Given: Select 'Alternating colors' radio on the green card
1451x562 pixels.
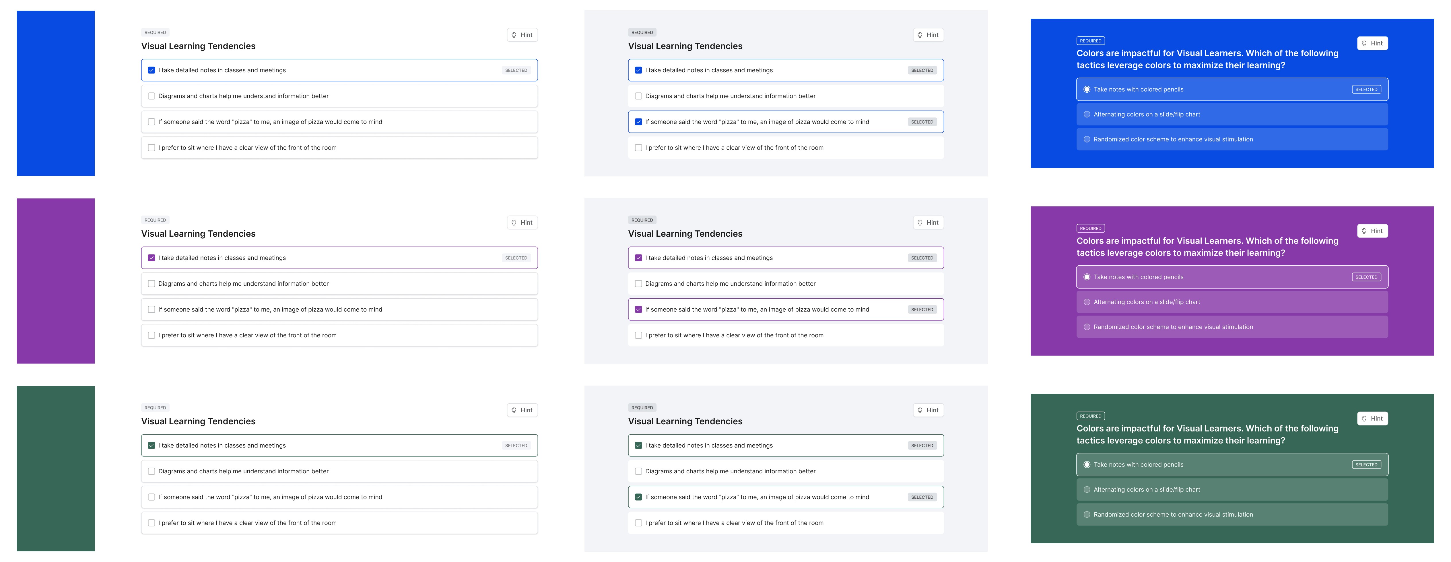Looking at the screenshot, I should point(1087,490).
